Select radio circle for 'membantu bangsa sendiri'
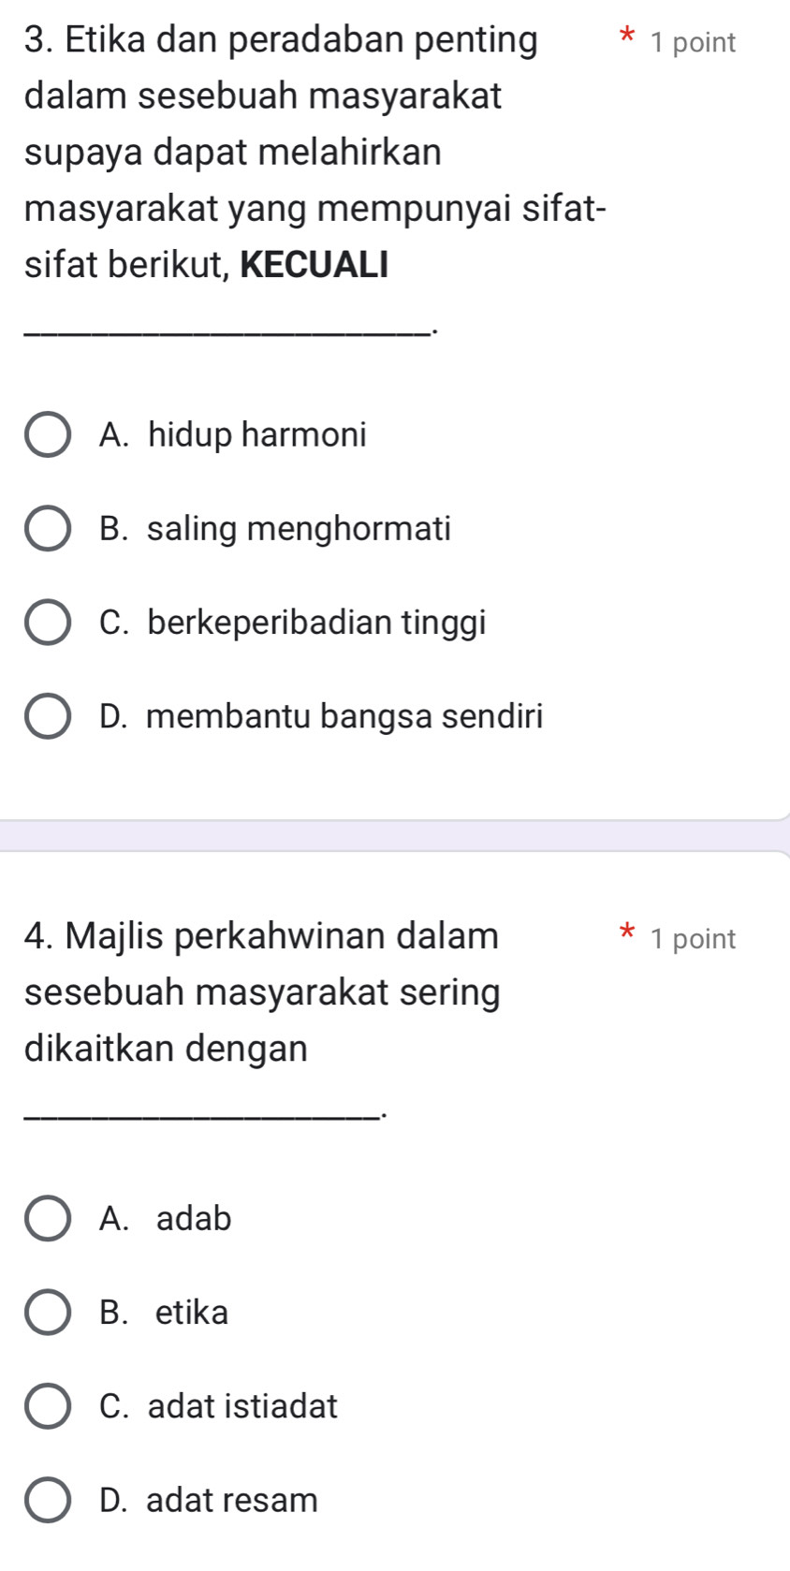Screen dimensions: 790x1571 (47, 717)
